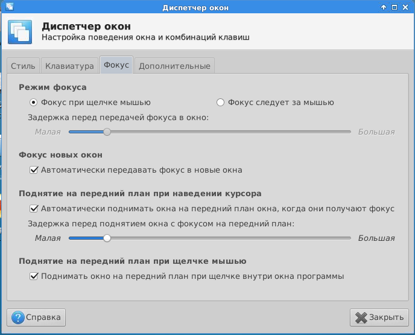Screen dimensions: 415x335
Task: Toggle 'Автоматически поднимать окна на передний план'
Action: [34, 209]
